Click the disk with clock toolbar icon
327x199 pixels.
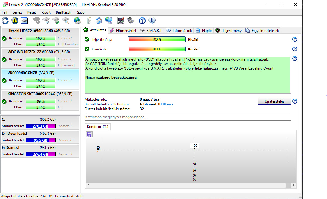click(x=46, y=21)
